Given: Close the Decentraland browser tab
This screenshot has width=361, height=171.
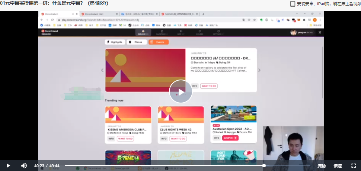Looking at the screenshot, I should tap(77, 14).
